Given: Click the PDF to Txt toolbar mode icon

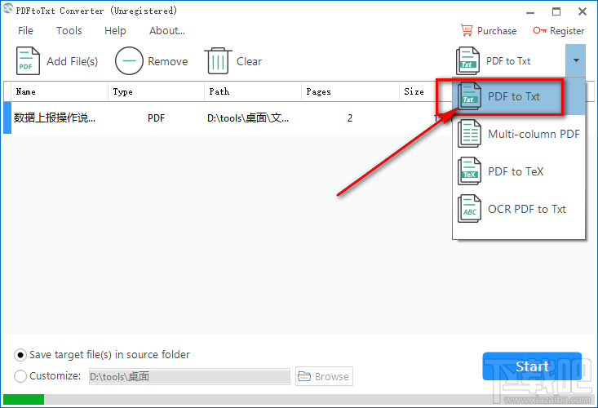Looking at the screenshot, I should (468, 60).
